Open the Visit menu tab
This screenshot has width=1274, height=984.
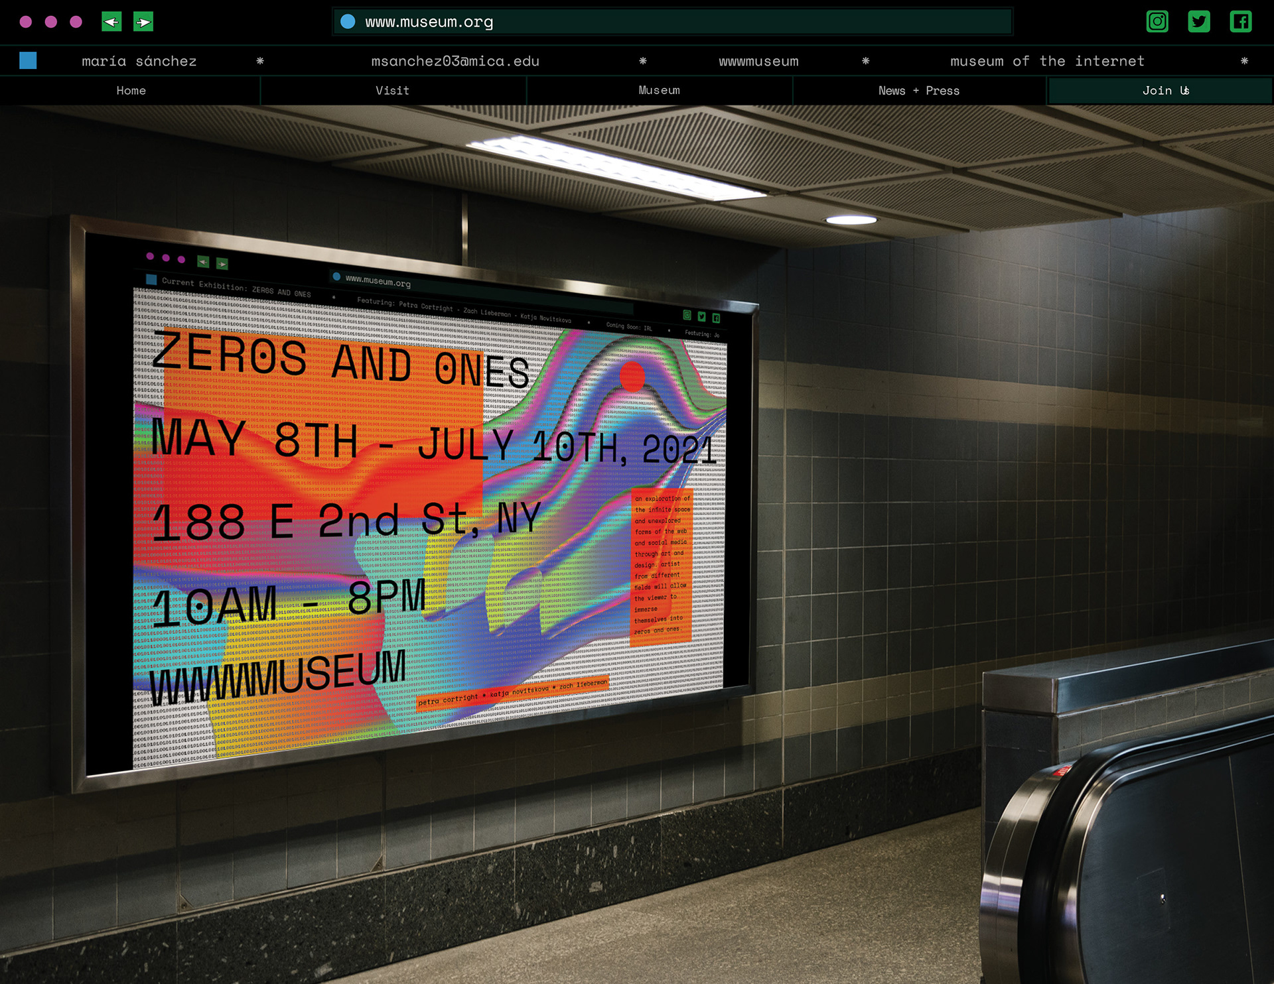pos(393,91)
